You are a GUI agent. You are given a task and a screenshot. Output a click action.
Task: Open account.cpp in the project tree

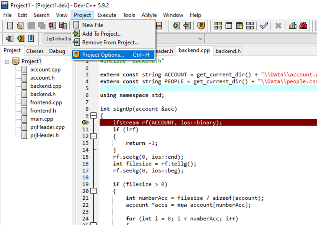click(x=45, y=70)
